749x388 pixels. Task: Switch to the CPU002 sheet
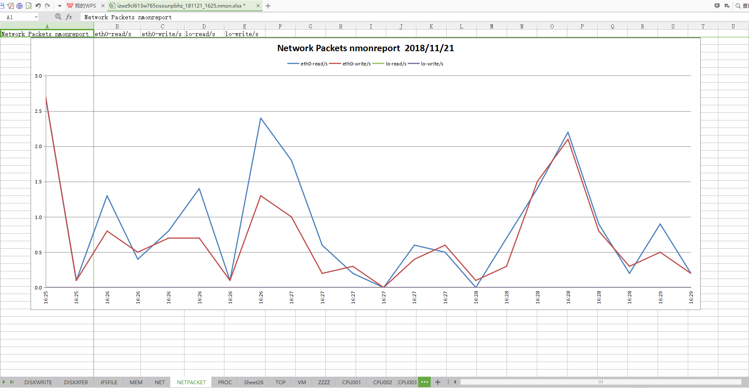click(x=382, y=382)
